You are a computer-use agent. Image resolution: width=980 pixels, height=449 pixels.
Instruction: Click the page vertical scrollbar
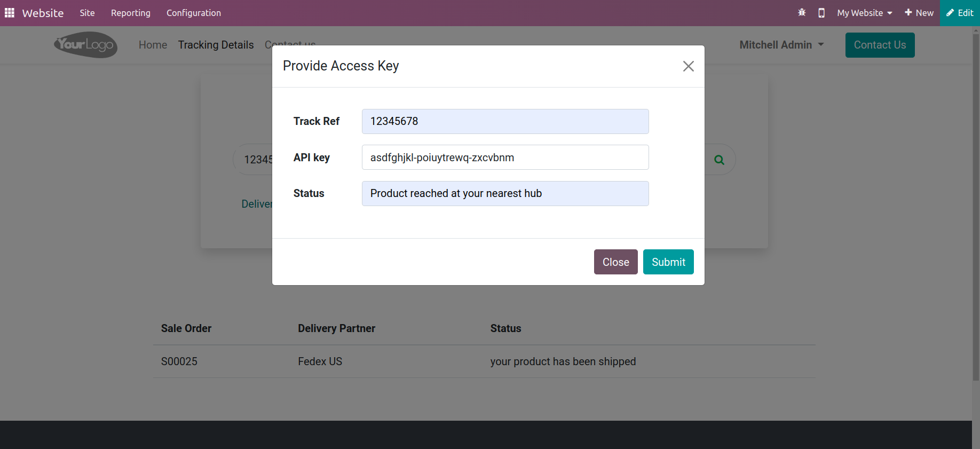coord(976,214)
